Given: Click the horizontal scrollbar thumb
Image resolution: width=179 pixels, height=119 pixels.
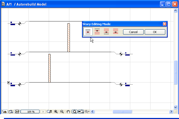Looking at the screenshot, I should click(122, 112).
